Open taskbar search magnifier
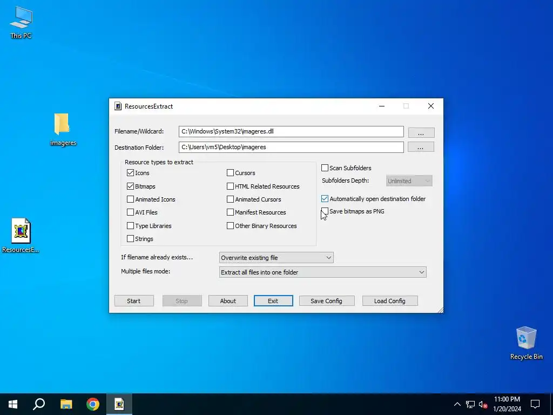Image resolution: width=553 pixels, height=415 pixels. click(39, 404)
